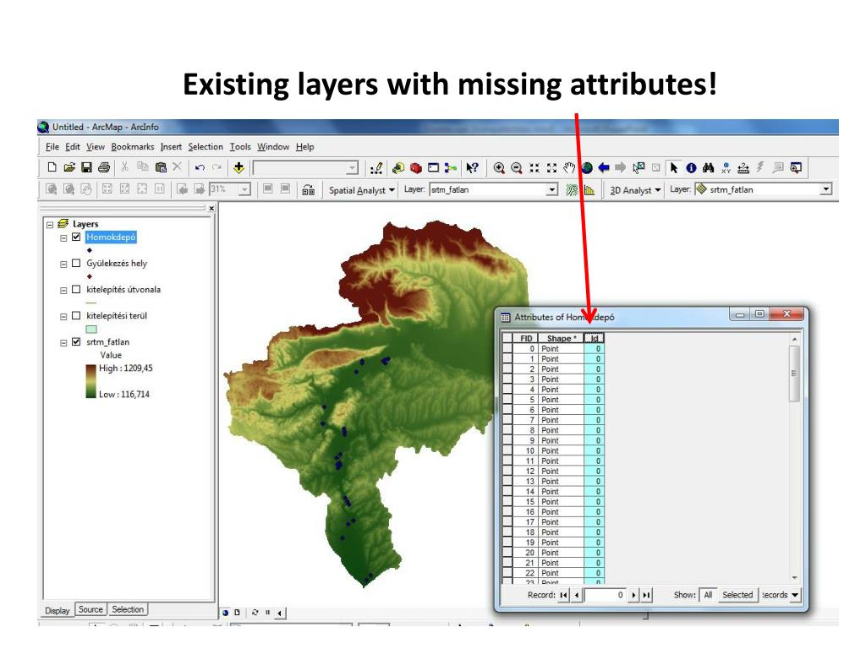Image resolution: width=866 pixels, height=649 pixels.
Task: Open the Editor toolbar icon
Action: point(376,168)
